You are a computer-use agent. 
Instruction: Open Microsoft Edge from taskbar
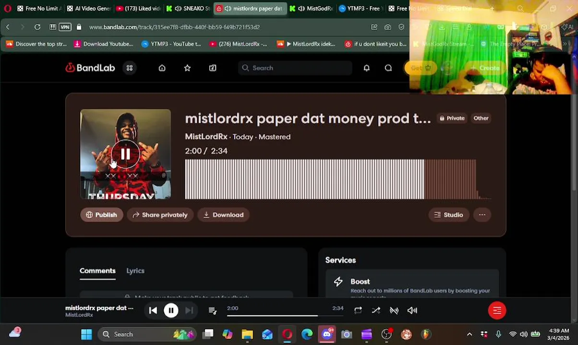[307, 334]
